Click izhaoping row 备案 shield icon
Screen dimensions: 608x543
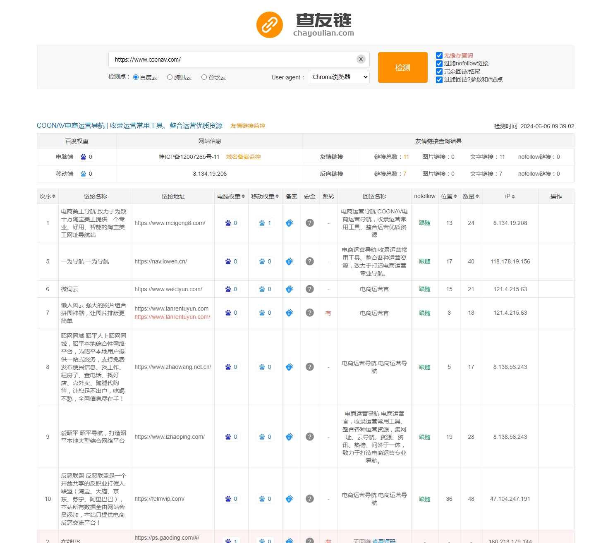[290, 437]
